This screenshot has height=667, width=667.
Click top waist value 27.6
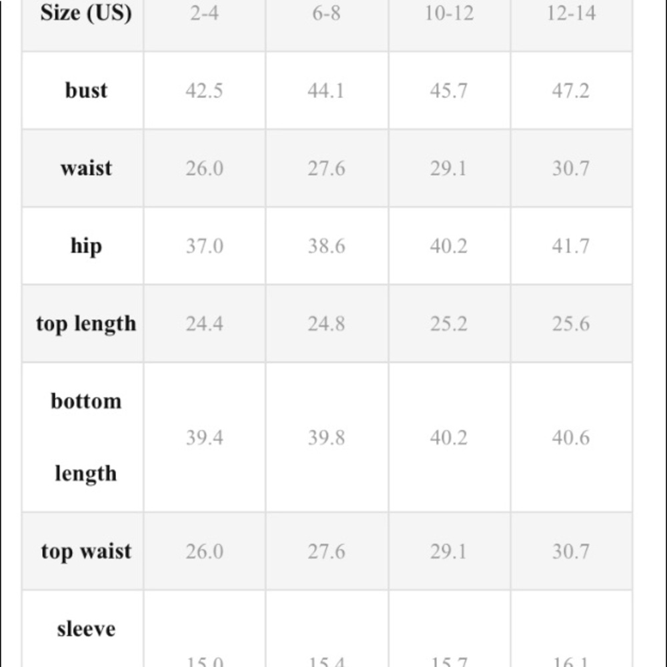click(326, 552)
